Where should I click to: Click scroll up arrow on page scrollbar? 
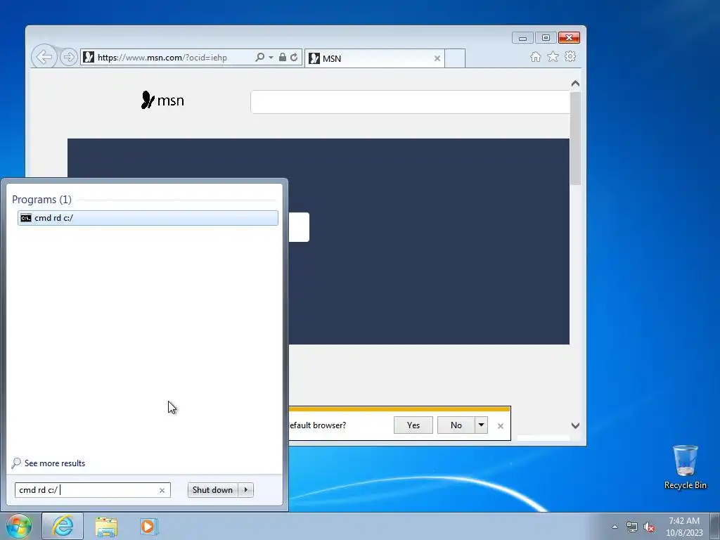[x=575, y=84]
